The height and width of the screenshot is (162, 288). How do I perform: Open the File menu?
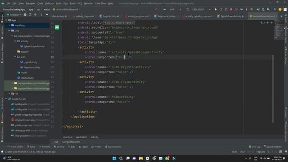[8, 3]
